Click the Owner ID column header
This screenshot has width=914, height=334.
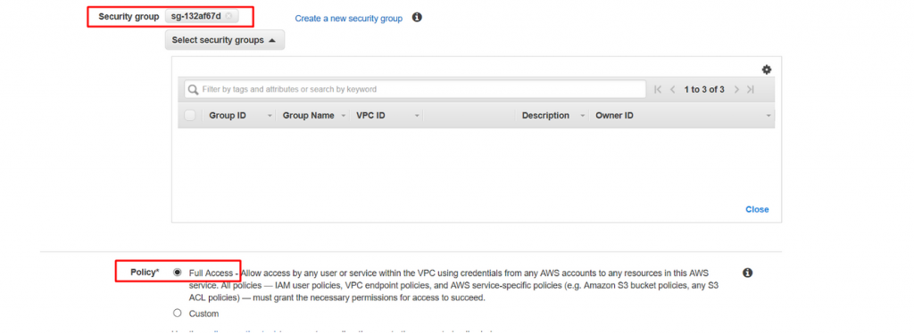(x=614, y=115)
